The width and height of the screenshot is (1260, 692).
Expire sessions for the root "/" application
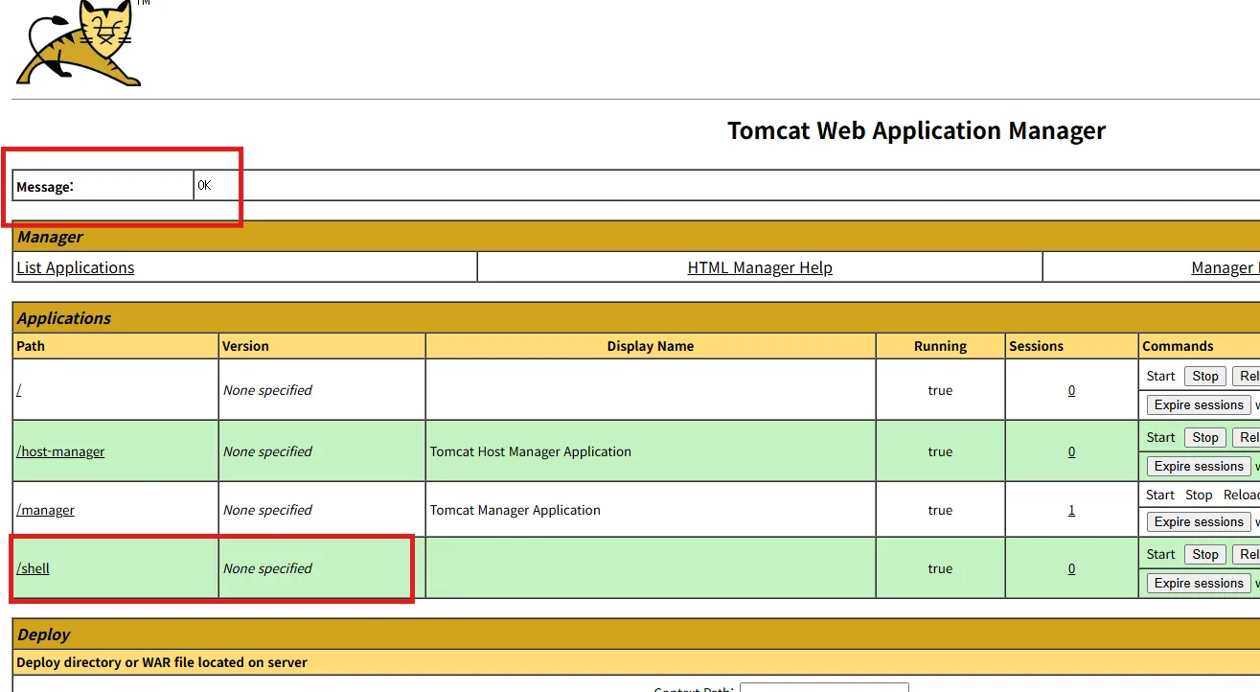1199,405
